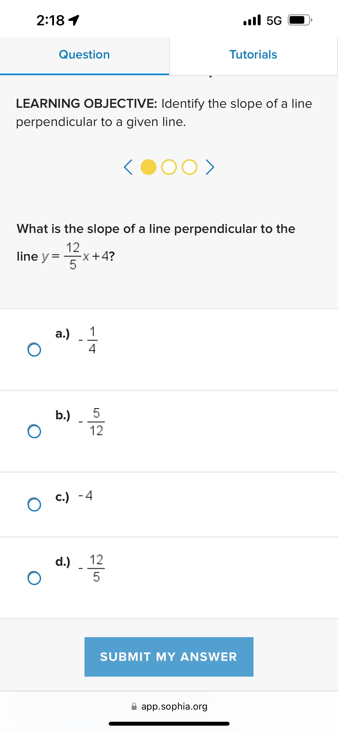Screen dimensions: 338x732
Task: Click the right arrow navigation icon
Action: pyautogui.click(x=210, y=168)
